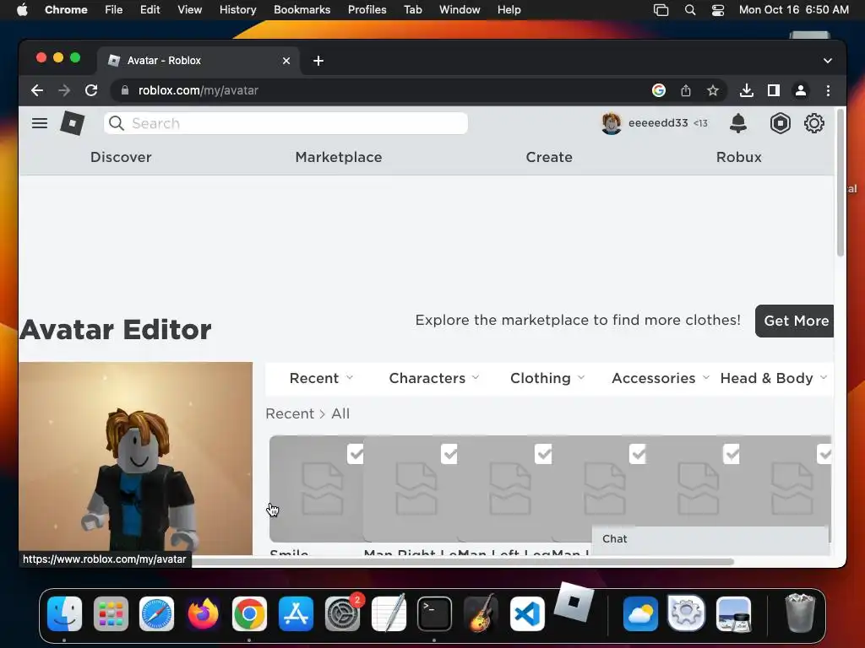Image resolution: width=865 pixels, height=648 pixels.
Task: Click the Google icon in address bar
Action: coord(659,90)
